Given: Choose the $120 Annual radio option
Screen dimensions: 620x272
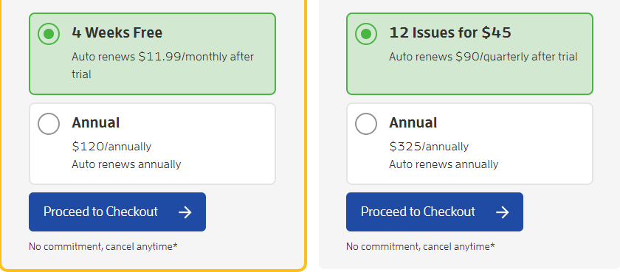Looking at the screenshot, I should [x=49, y=124].
